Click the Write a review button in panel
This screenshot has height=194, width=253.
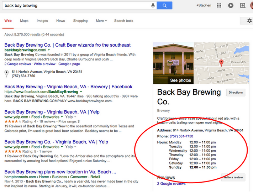(233, 177)
